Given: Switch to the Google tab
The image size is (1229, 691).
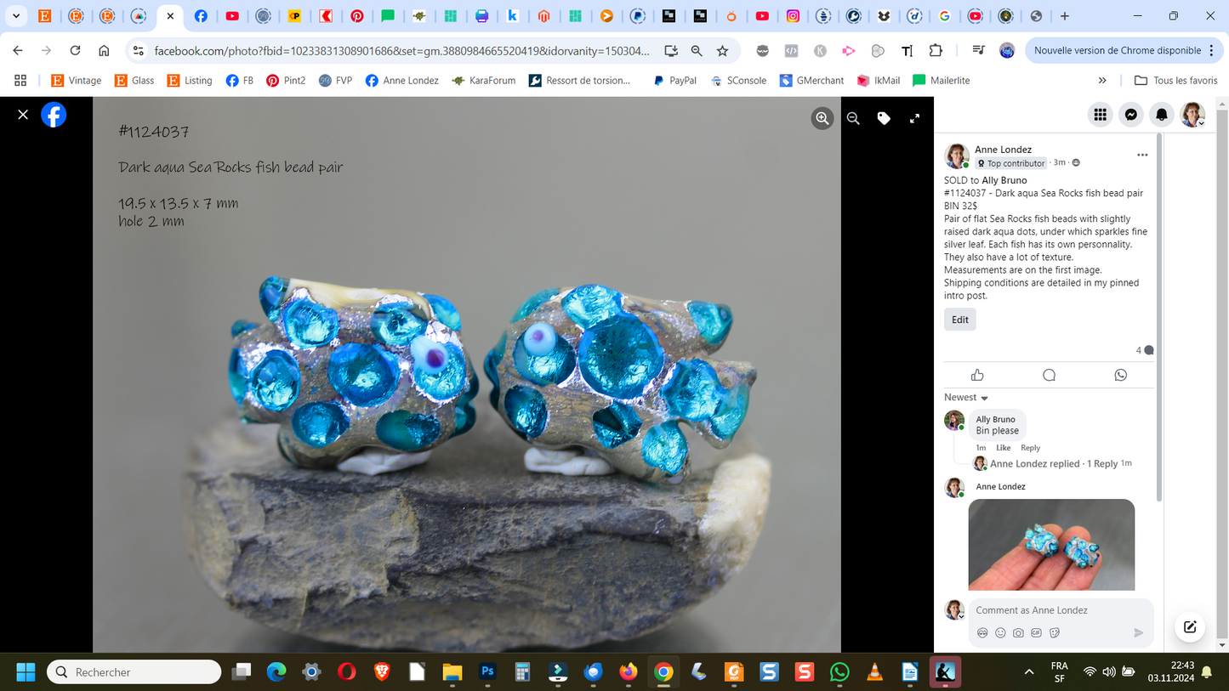Looking at the screenshot, I should 944,16.
